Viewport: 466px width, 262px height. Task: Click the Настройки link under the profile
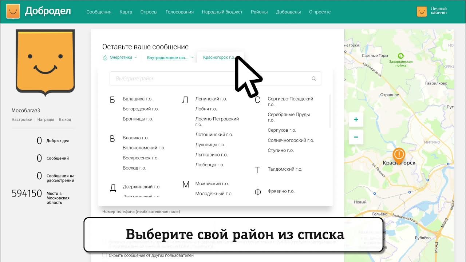click(22, 119)
